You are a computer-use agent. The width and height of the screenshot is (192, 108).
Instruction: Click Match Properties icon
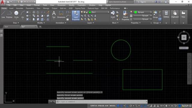pyautogui.click(x=125, y=16)
